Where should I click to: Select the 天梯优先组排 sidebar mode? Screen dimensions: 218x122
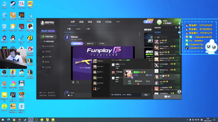48,37
